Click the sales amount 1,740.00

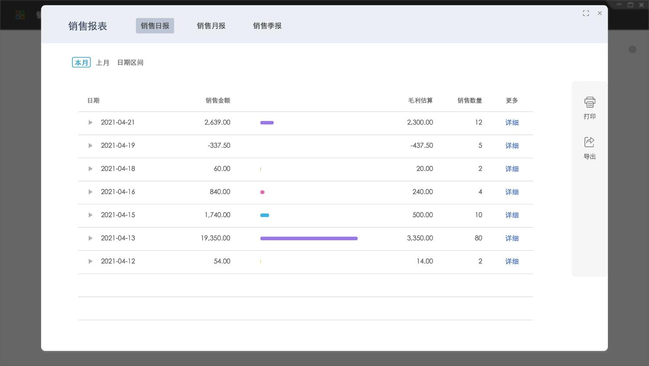[x=217, y=215]
